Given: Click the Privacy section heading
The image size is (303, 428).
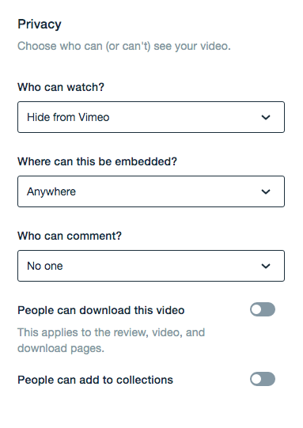Looking at the screenshot, I should [x=40, y=25].
